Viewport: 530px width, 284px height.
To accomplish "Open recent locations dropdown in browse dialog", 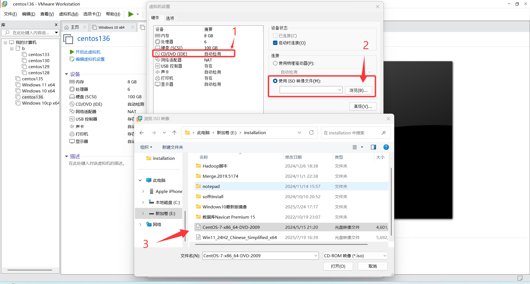I will [164, 133].
